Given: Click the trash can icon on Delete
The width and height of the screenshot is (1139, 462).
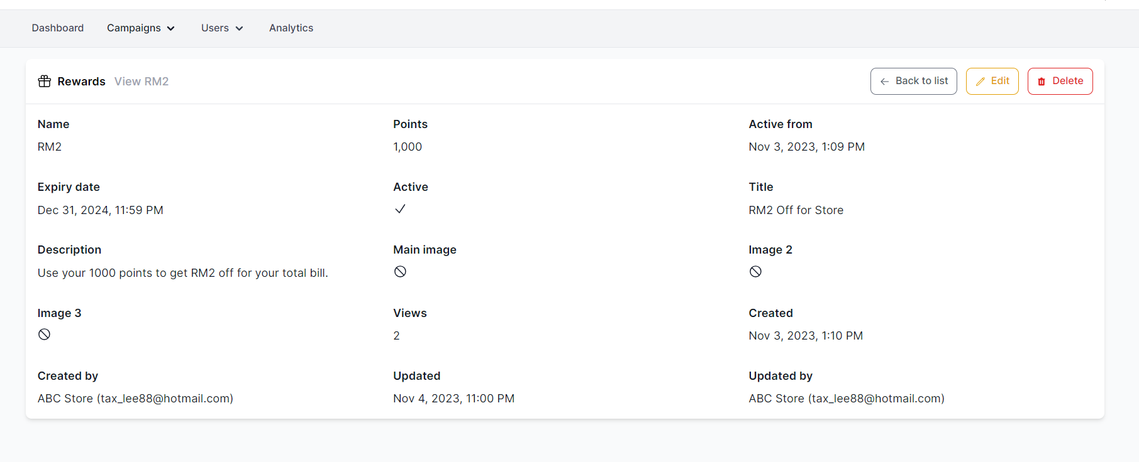Looking at the screenshot, I should 1042,82.
